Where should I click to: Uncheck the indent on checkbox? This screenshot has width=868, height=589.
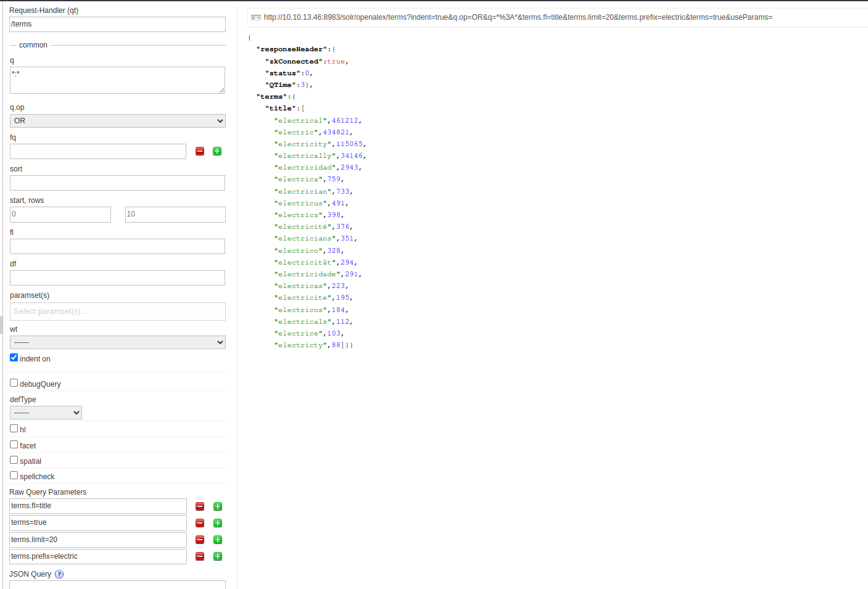(x=14, y=358)
